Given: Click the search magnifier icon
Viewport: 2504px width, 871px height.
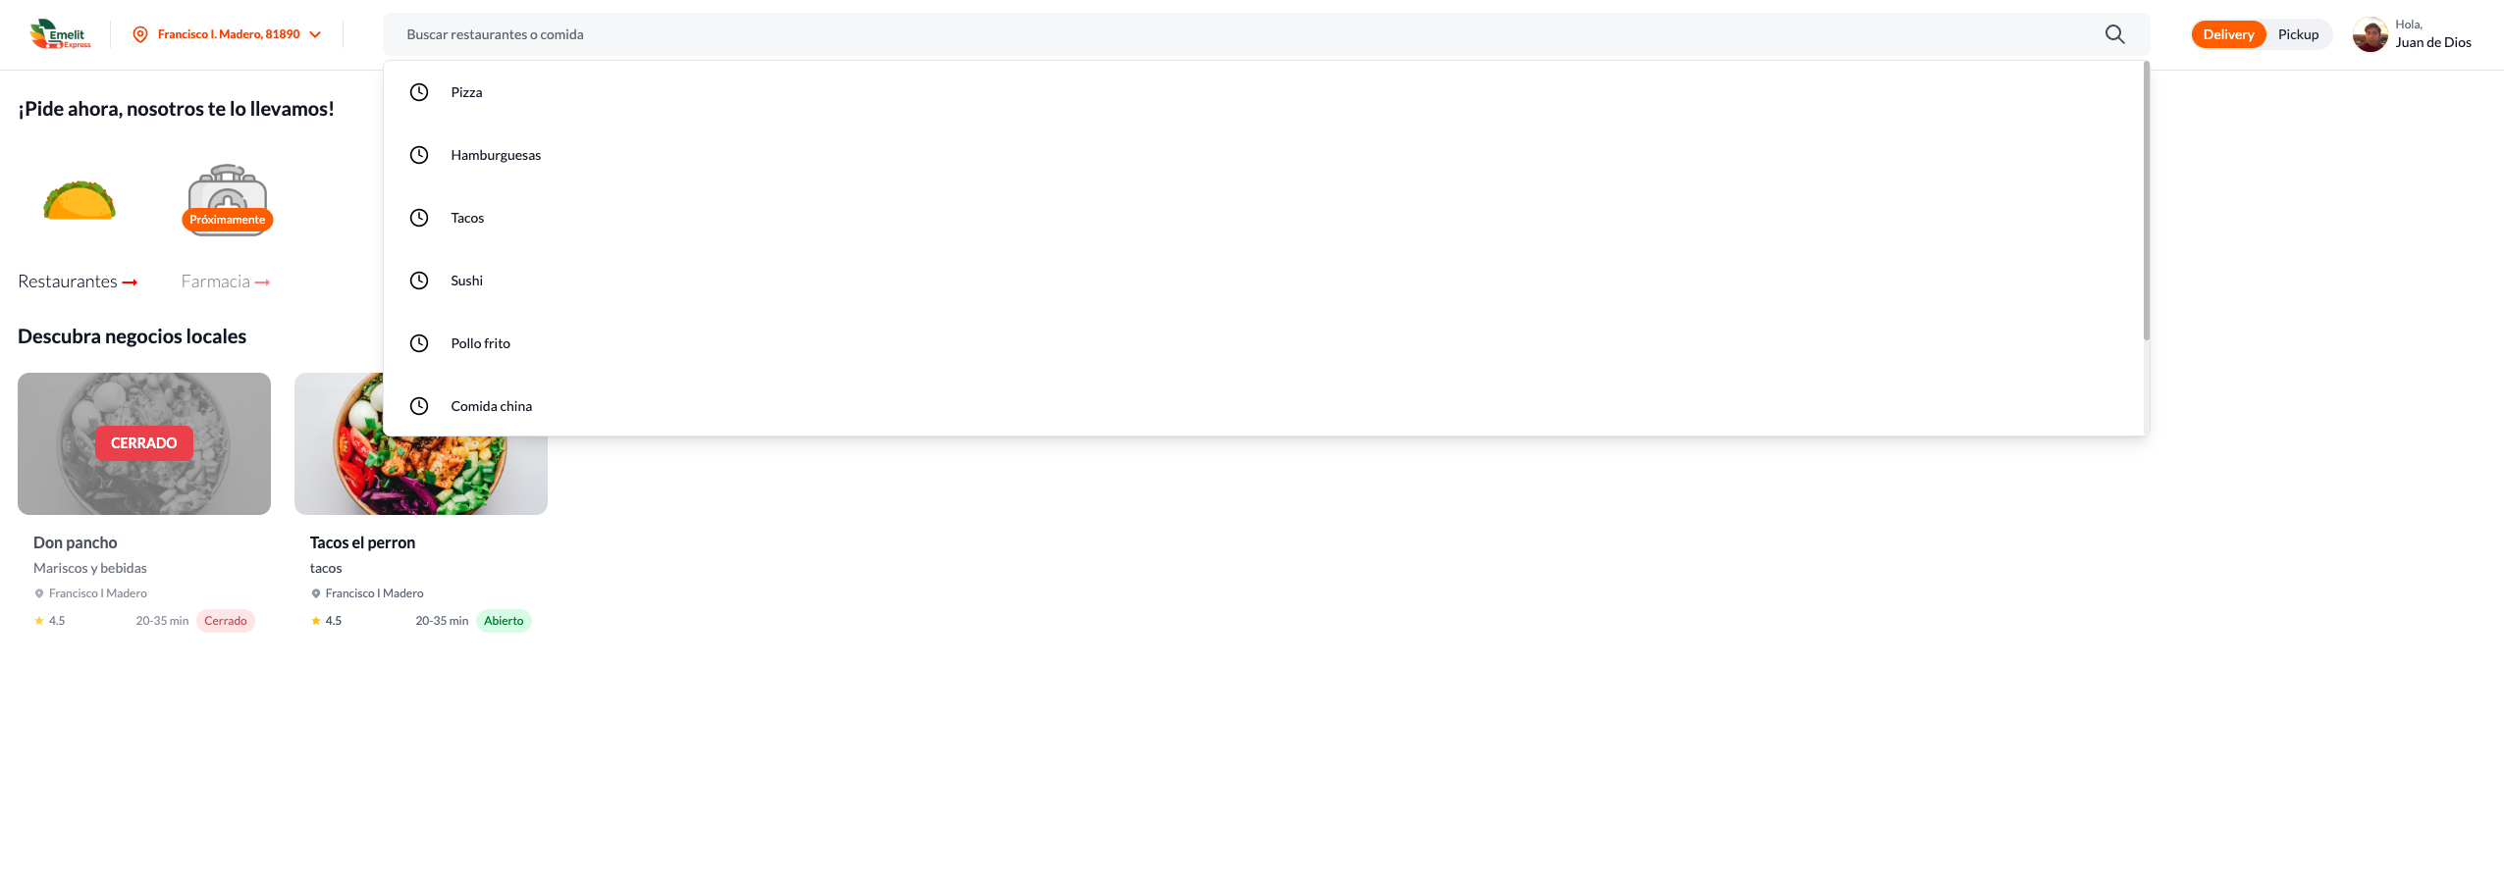Looking at the screenshot, I should 2114,34.
